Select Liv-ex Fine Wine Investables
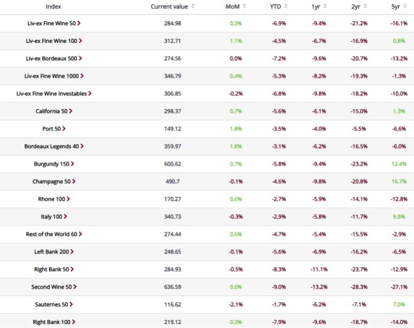 51,94
